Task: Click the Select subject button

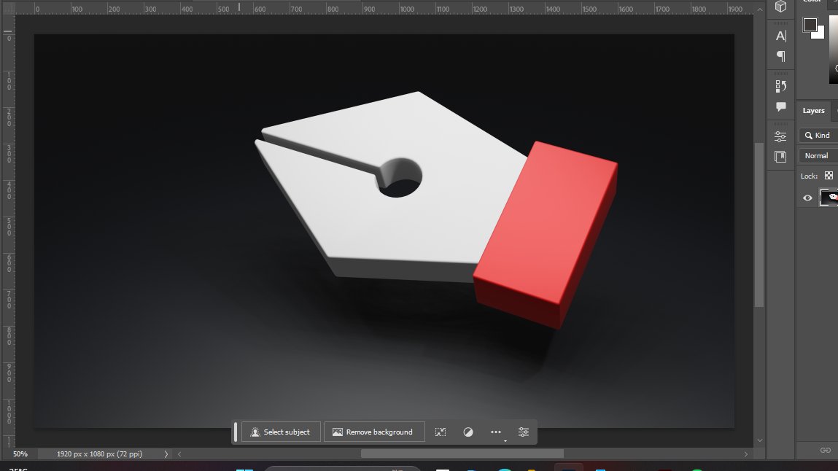Action: (x=281, y=432)
